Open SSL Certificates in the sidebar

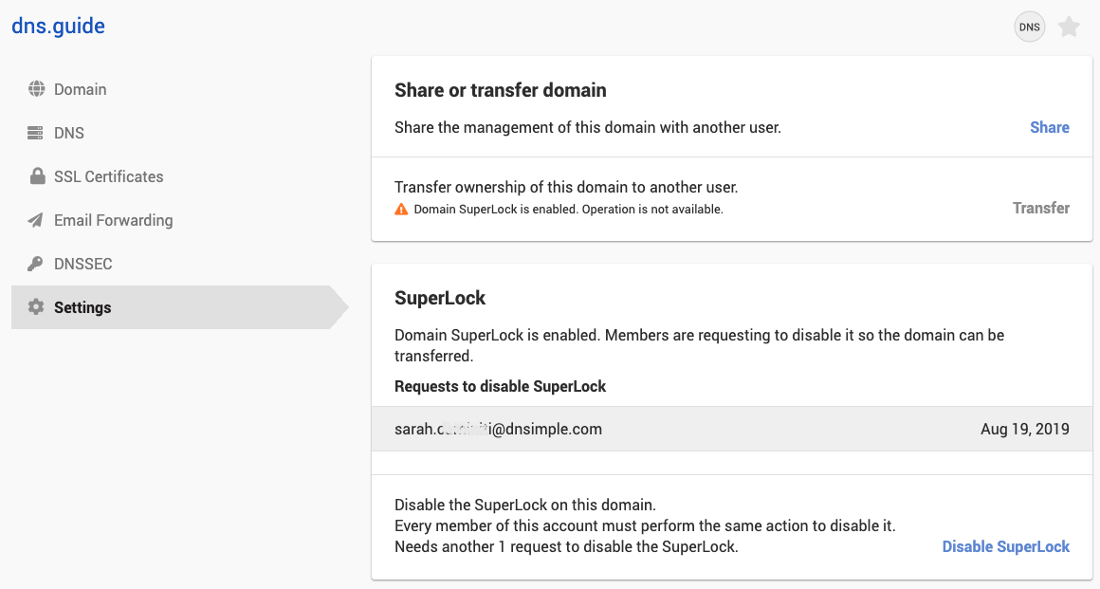[x=108, y=176]
